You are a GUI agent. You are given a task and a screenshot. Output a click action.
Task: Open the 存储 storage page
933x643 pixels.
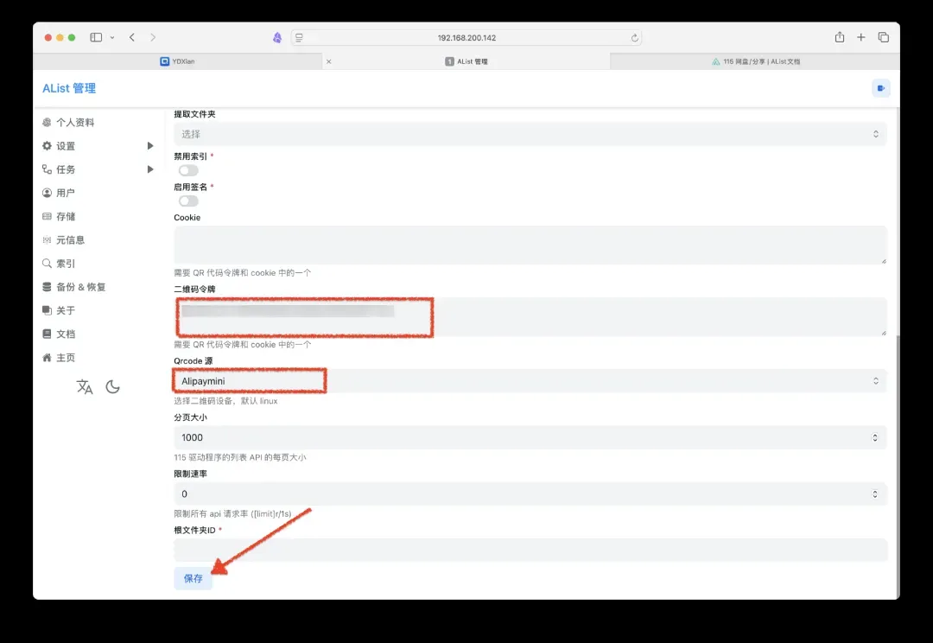66,217
